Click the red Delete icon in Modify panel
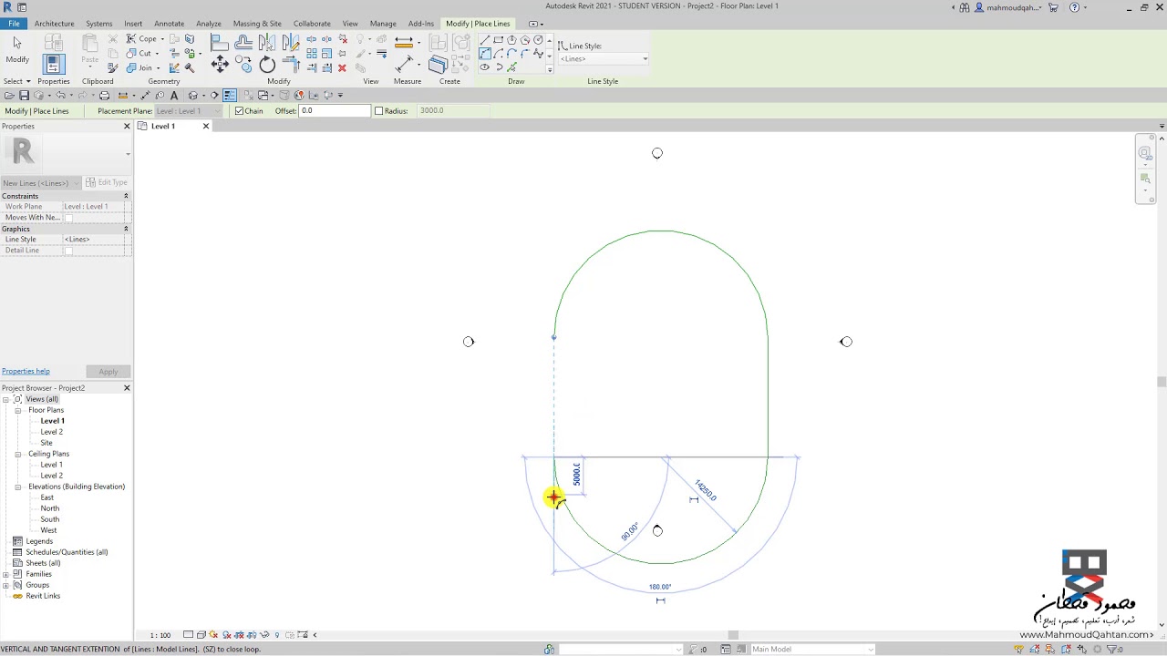 click(342, 68)
